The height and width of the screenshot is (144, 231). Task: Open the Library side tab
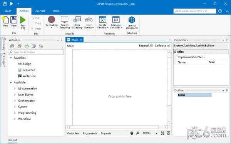[4, 44]
